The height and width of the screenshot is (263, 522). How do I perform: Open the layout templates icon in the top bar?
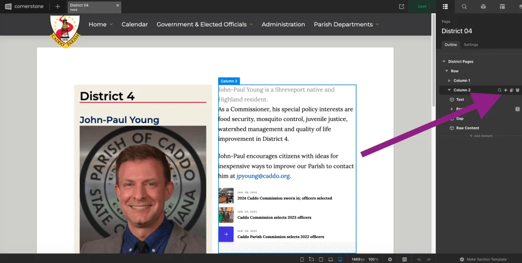pos(502,7)
